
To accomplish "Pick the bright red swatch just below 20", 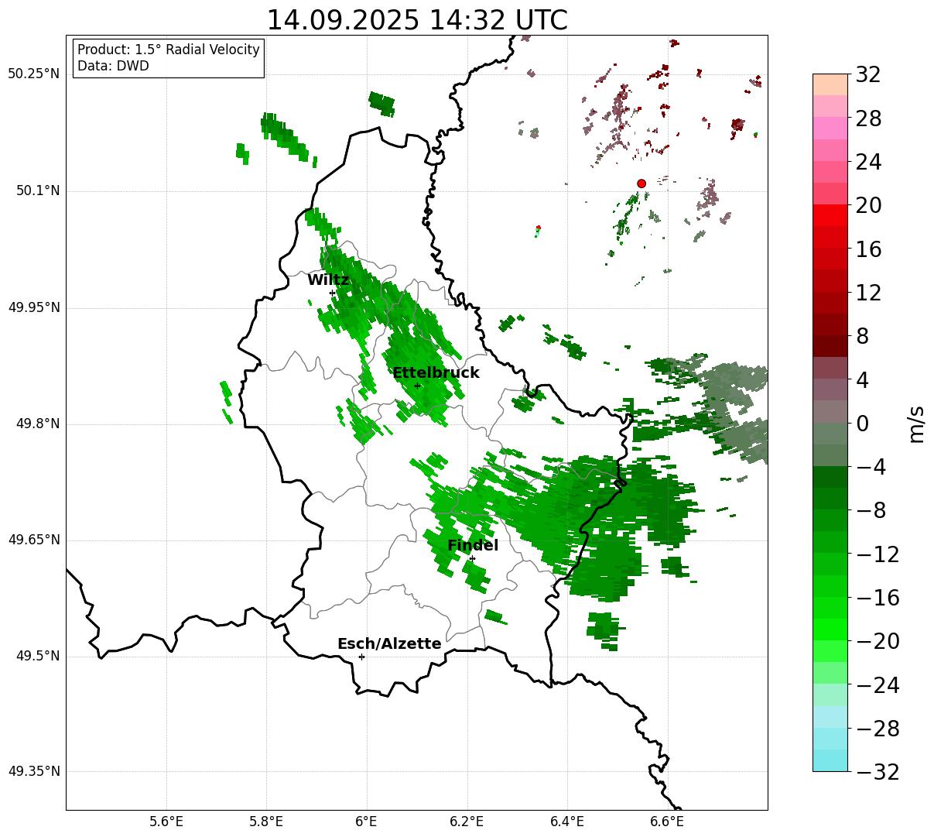I will tap(830, 215).
